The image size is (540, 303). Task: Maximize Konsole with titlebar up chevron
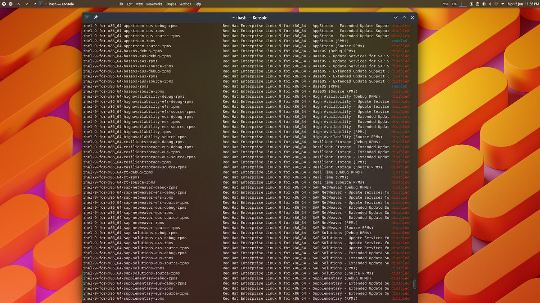click(x=404, y=18)
